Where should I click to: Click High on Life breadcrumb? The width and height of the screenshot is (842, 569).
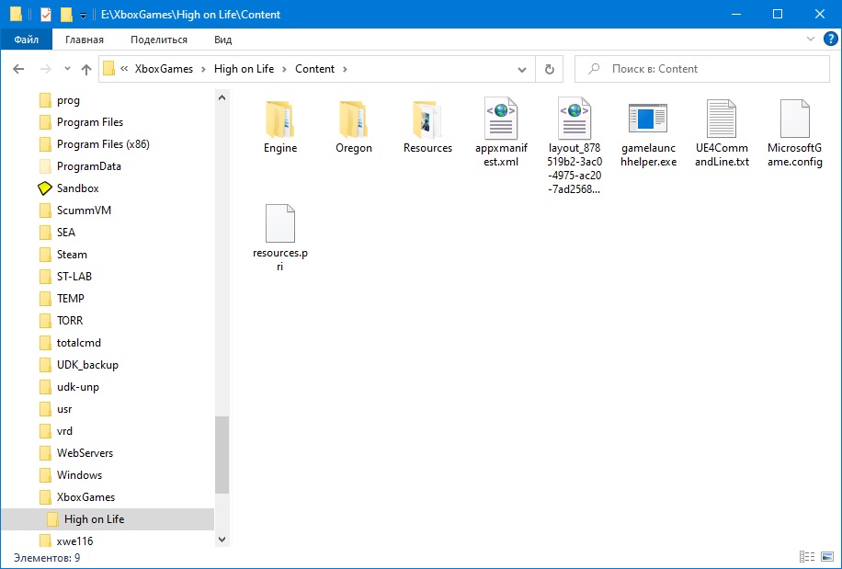[x=244, y=69]
